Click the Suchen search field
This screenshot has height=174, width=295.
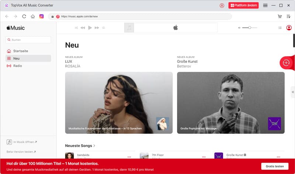pos(28,40)
